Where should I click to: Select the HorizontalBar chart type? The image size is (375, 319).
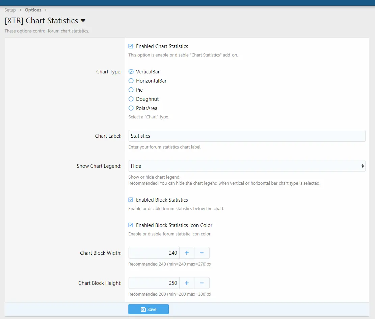[131, 81]
